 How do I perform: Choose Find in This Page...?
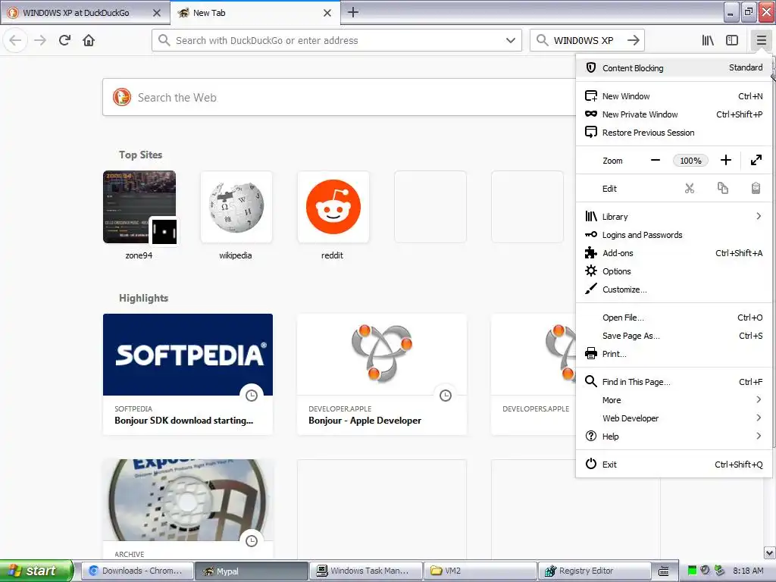(674, 382)
